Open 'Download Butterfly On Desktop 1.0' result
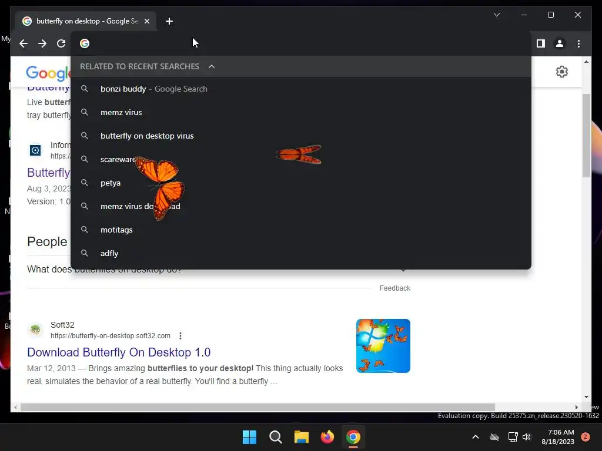Screen dimensions: 602x451 [x=119, y=352]
